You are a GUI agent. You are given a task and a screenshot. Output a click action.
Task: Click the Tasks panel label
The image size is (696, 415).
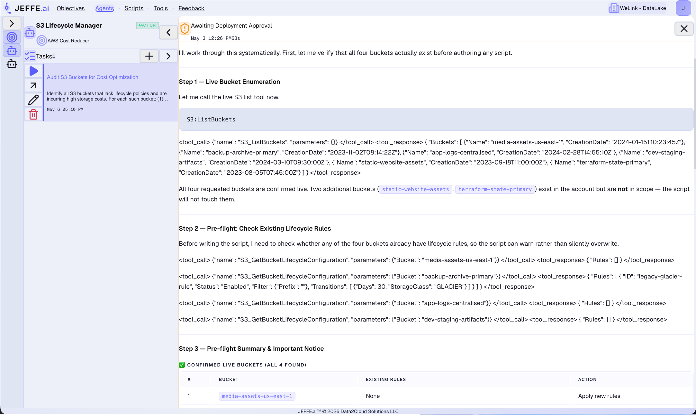pyautogui.click(x=44, y=56)
